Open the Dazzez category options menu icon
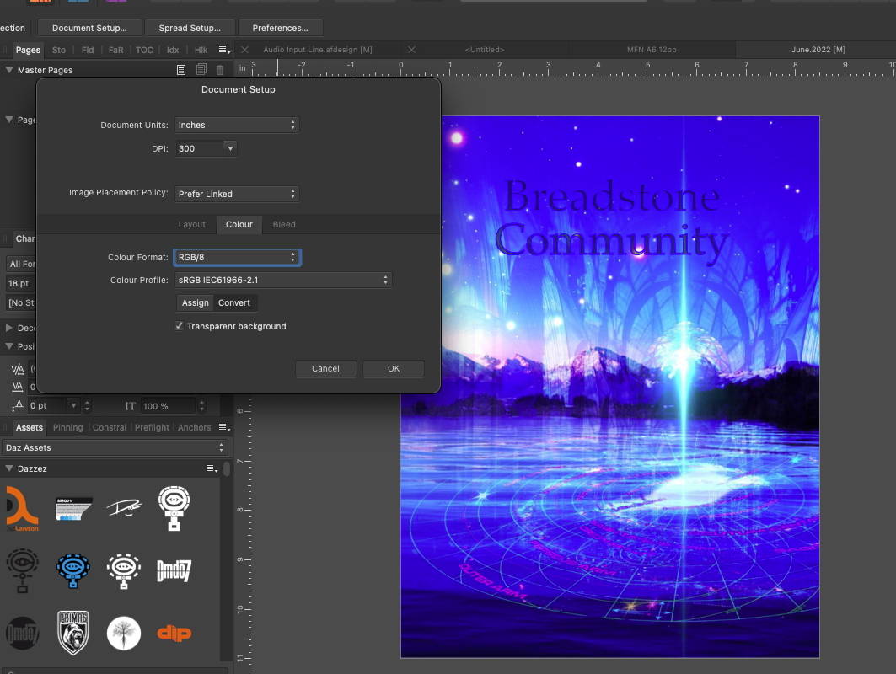 [212, 468]
